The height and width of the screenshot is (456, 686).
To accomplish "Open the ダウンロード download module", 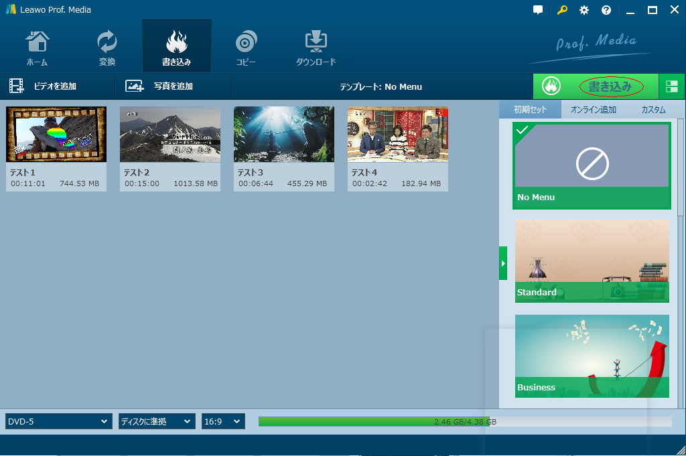I will click(x=316, y=48).
